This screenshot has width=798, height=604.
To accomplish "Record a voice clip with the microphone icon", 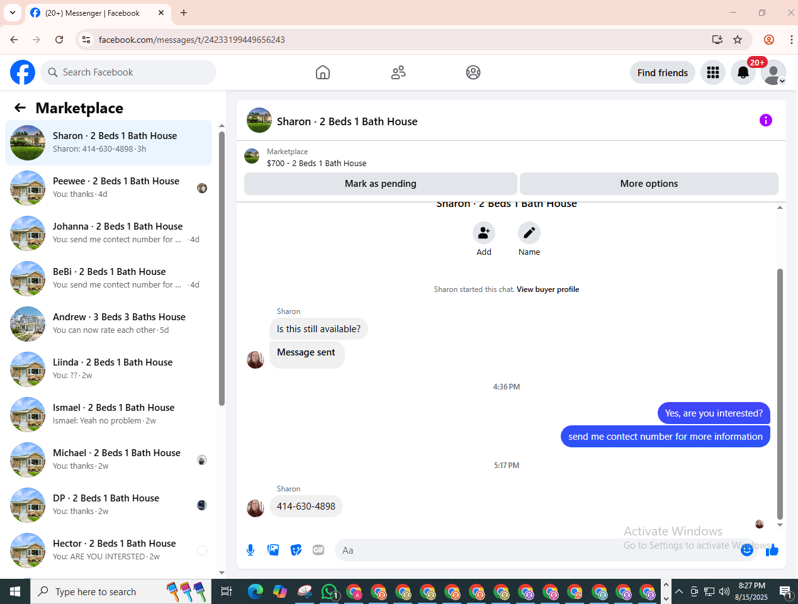I will click(250, 550).
